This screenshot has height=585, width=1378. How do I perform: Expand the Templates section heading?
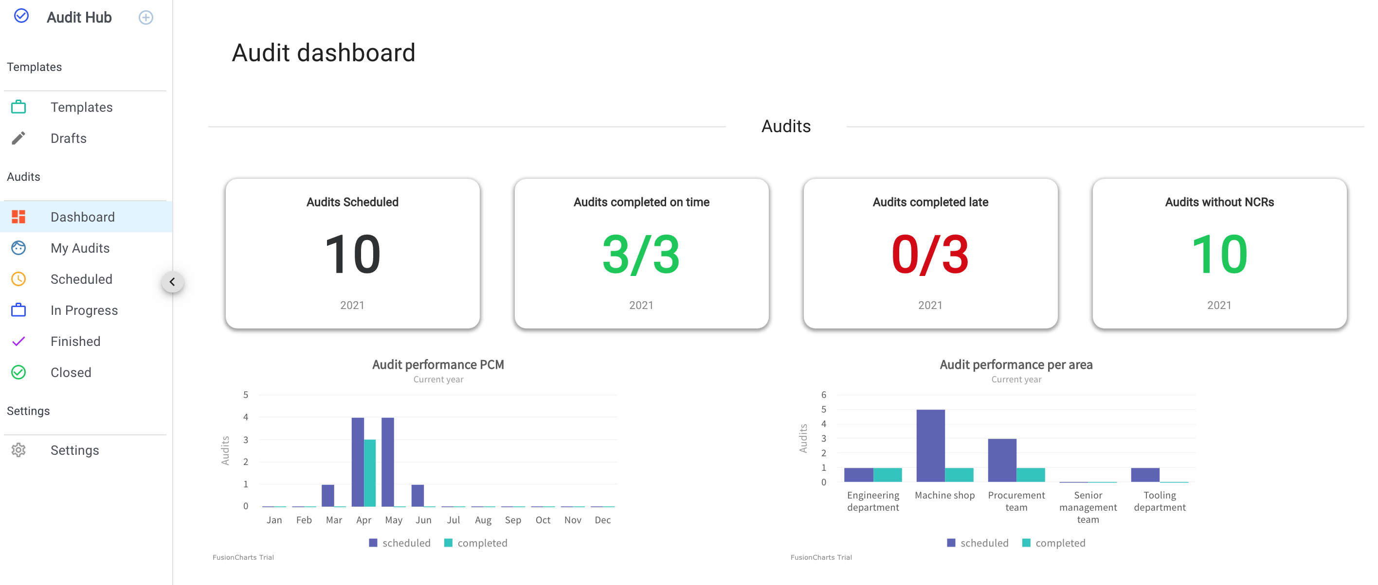(34, 67)
